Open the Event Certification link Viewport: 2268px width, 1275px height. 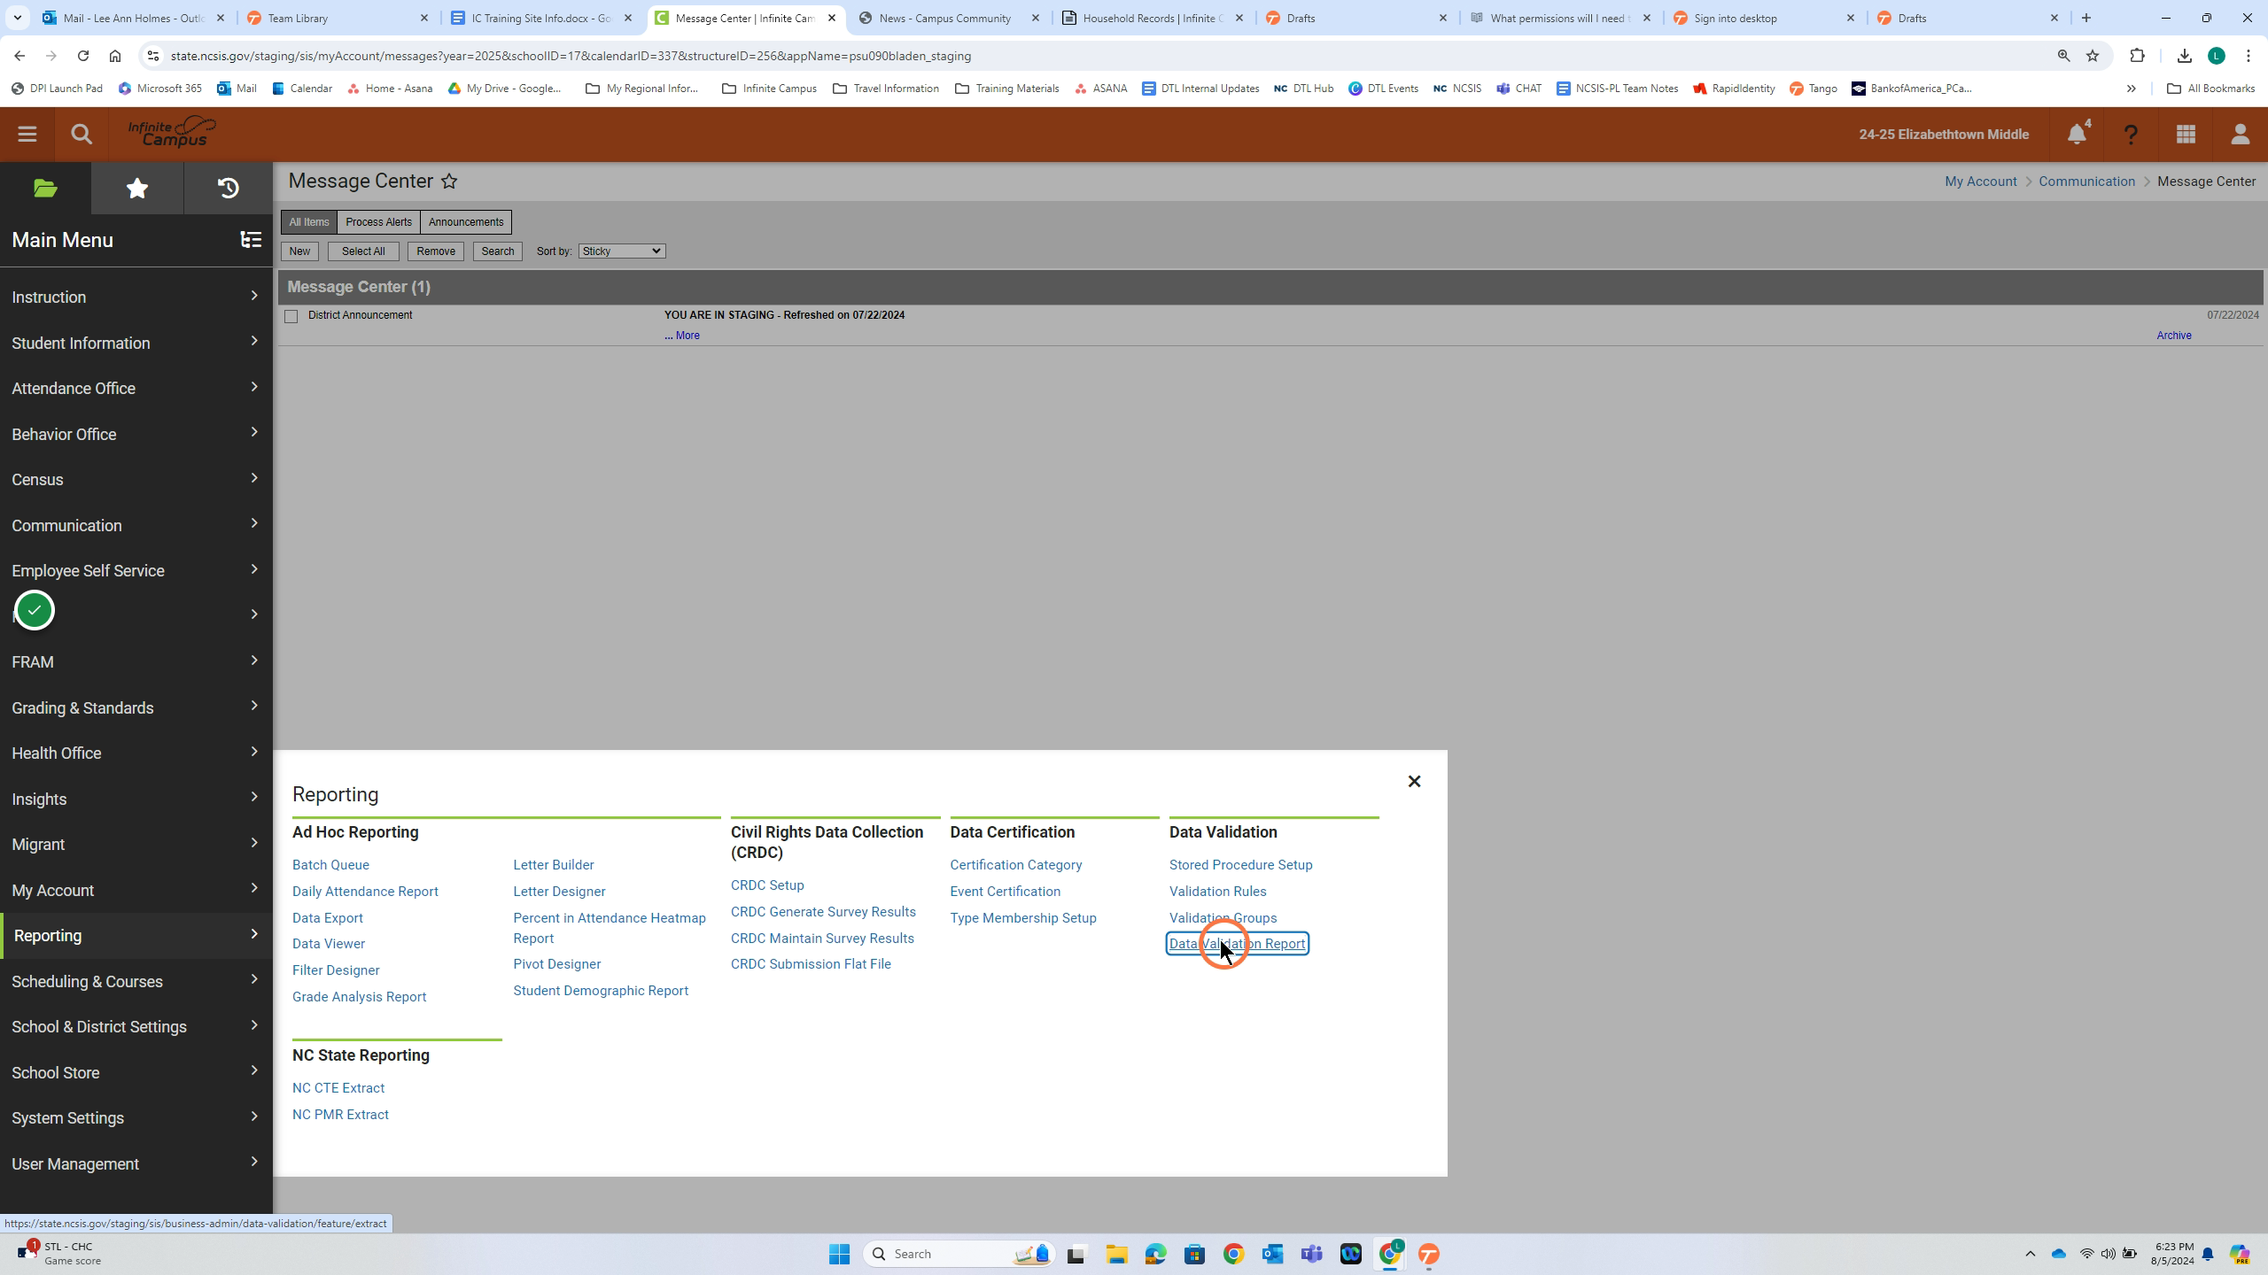coord(1005,892)
